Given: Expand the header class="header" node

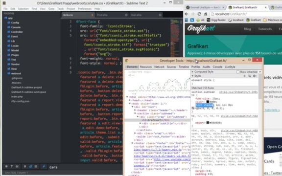Looking at the screenshot, I should (135, 110).
